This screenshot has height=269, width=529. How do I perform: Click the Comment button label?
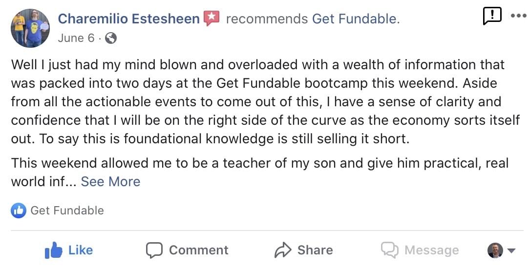[199, 250]
